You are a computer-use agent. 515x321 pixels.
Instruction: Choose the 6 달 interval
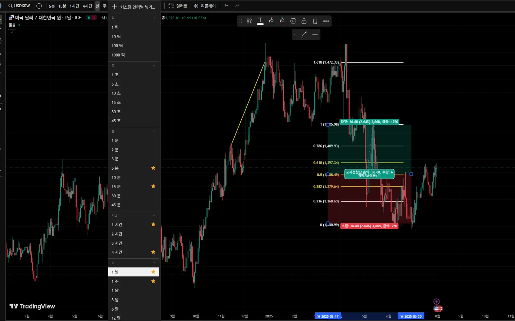134,309
